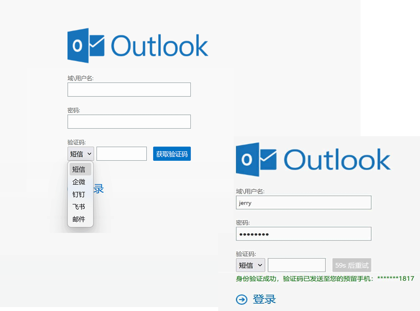Click the password field filled with dots
This screenshot has width=420, height=311.
tap(304, 234)
